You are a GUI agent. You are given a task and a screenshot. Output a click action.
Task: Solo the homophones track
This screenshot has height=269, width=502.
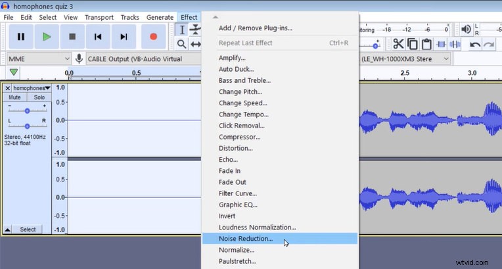pos(39,97)
